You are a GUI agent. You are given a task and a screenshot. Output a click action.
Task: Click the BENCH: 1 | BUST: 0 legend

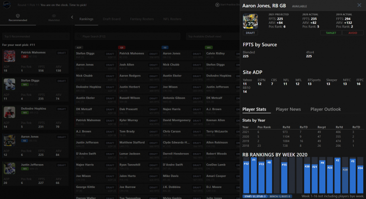(280, 196)
